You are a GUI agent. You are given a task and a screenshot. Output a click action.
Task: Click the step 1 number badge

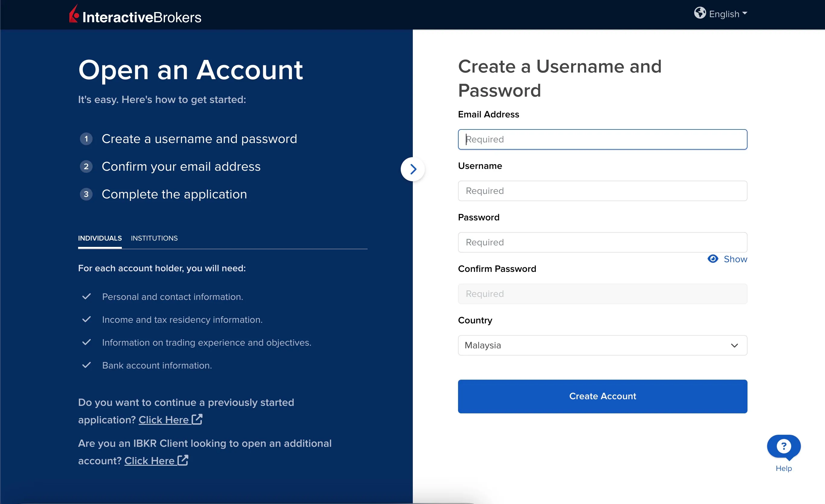[86, 139]
